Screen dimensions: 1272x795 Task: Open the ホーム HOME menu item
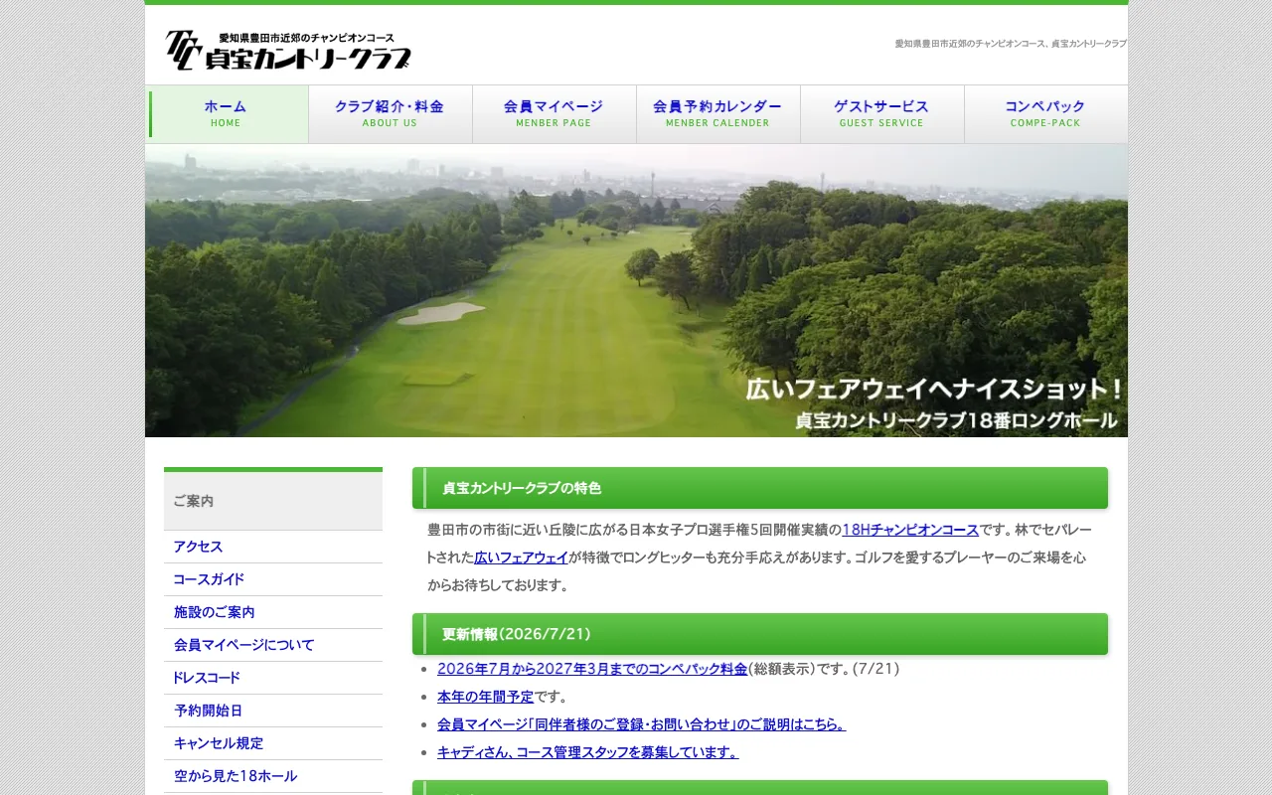point(227,114)
